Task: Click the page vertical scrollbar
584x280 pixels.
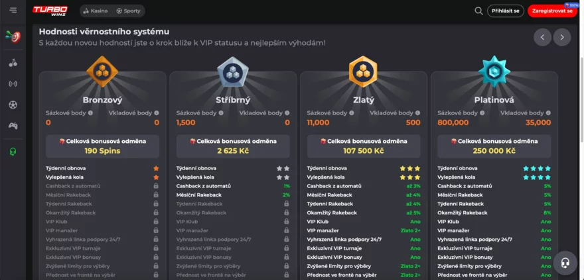Action: [x=581, y=132]
